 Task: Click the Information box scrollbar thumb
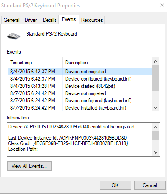point(155,136)
